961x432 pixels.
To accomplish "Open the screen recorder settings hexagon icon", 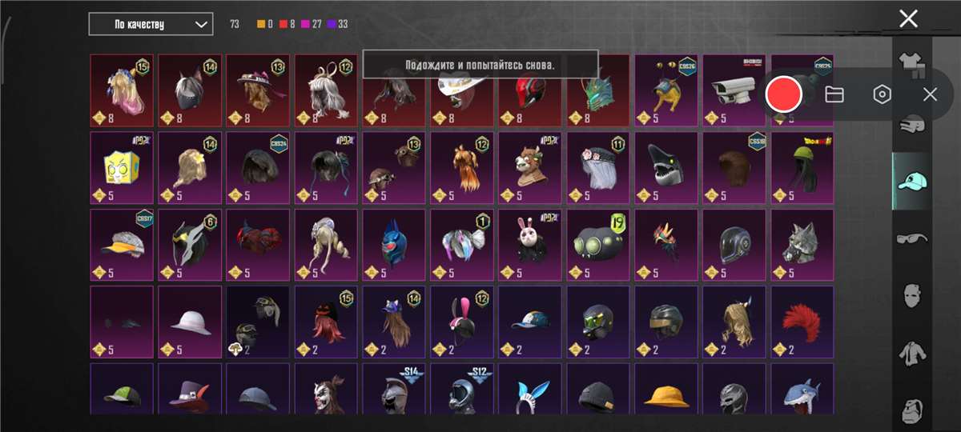I will [x=882, y=94].
